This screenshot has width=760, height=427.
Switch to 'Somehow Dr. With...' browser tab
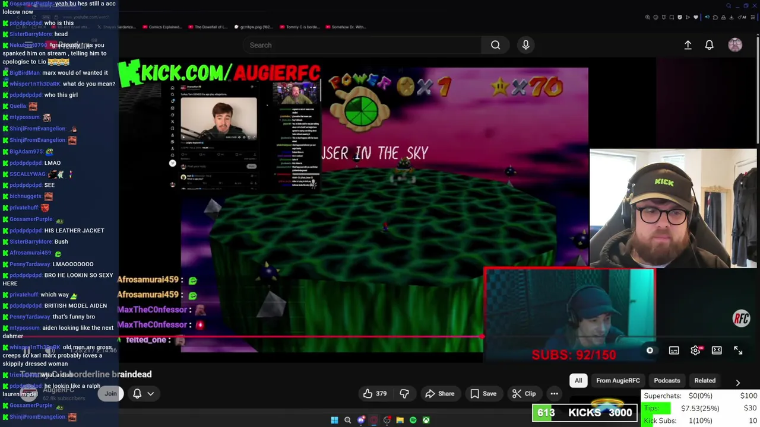point(346,27)
